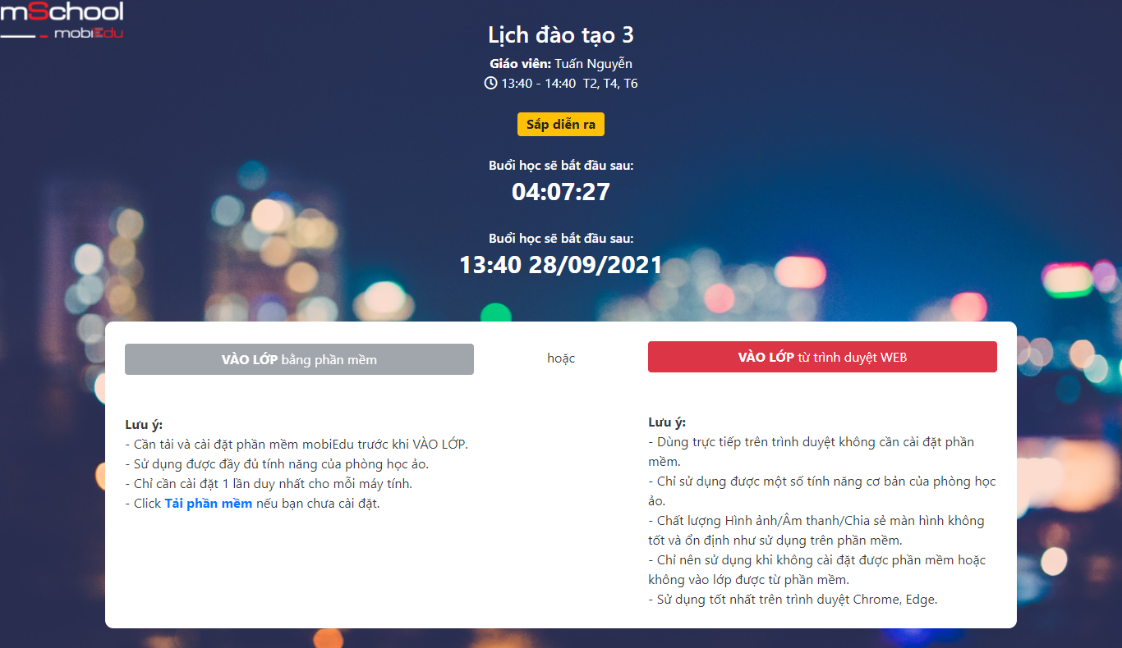Click the left Lưu ý heading under software button
The width and height of the screenshot is (1122, 648).
click(x=144, y=425)
